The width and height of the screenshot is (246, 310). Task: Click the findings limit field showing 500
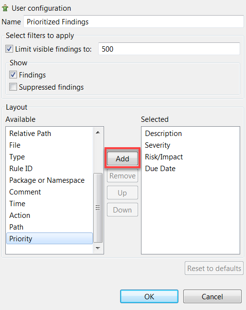pyautogui.click(x=169, y=49)
